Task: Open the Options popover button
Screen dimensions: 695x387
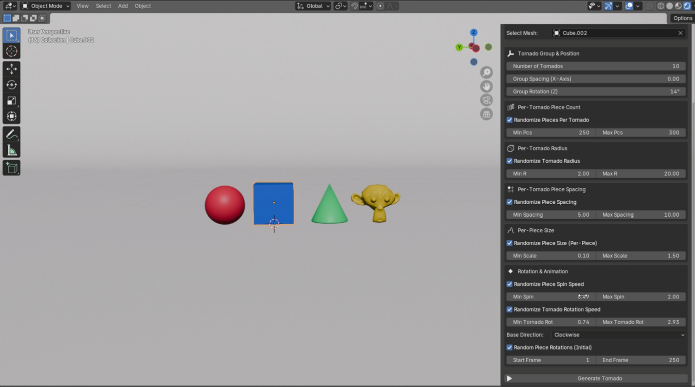Action: pos(682,18)
